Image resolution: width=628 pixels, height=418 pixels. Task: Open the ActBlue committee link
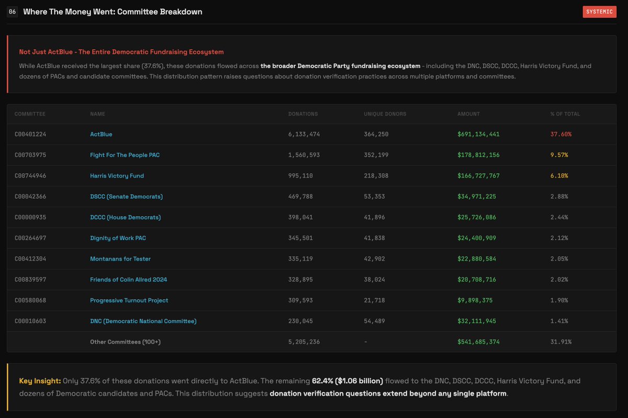pos(101,134)
